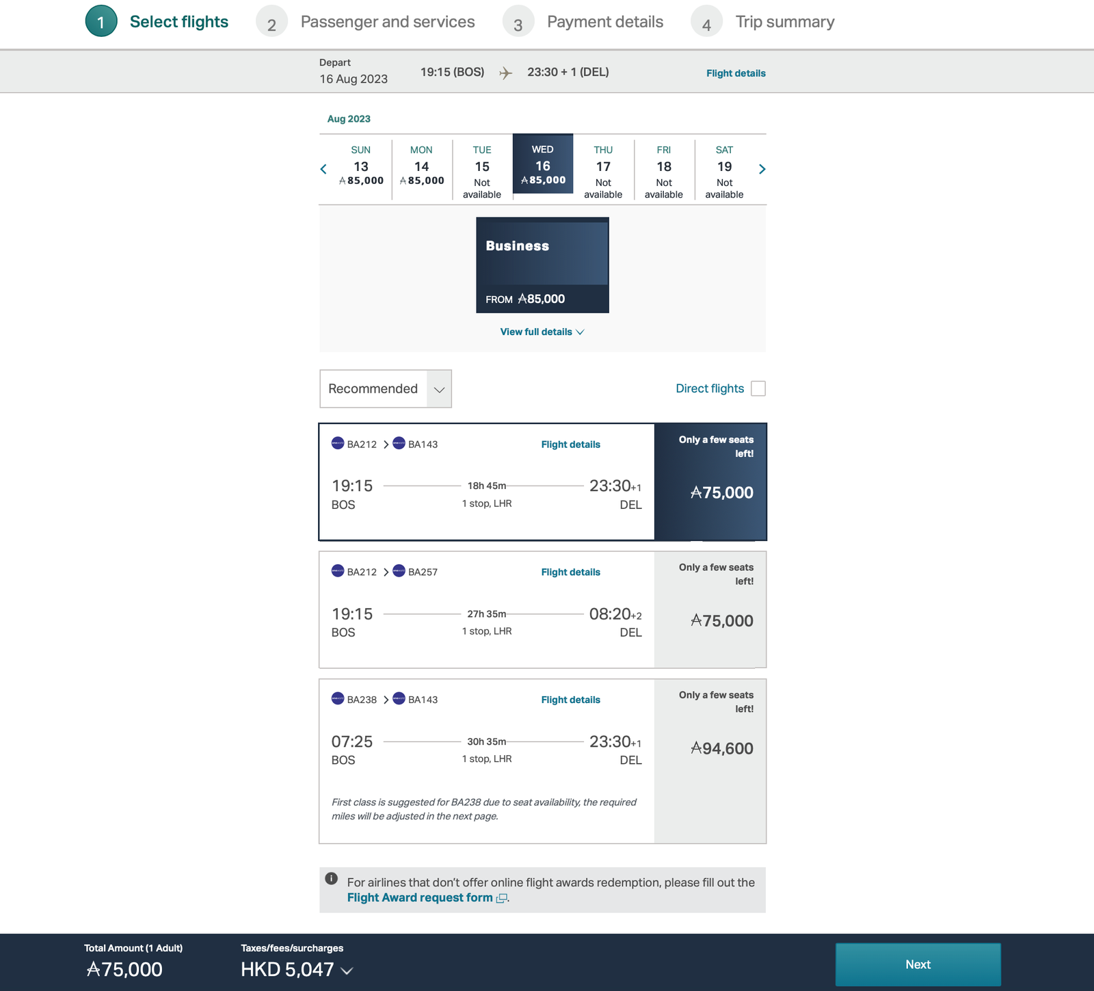
Task: Click the BA257 airline logo icon
Action: click(x=399, y=571)
